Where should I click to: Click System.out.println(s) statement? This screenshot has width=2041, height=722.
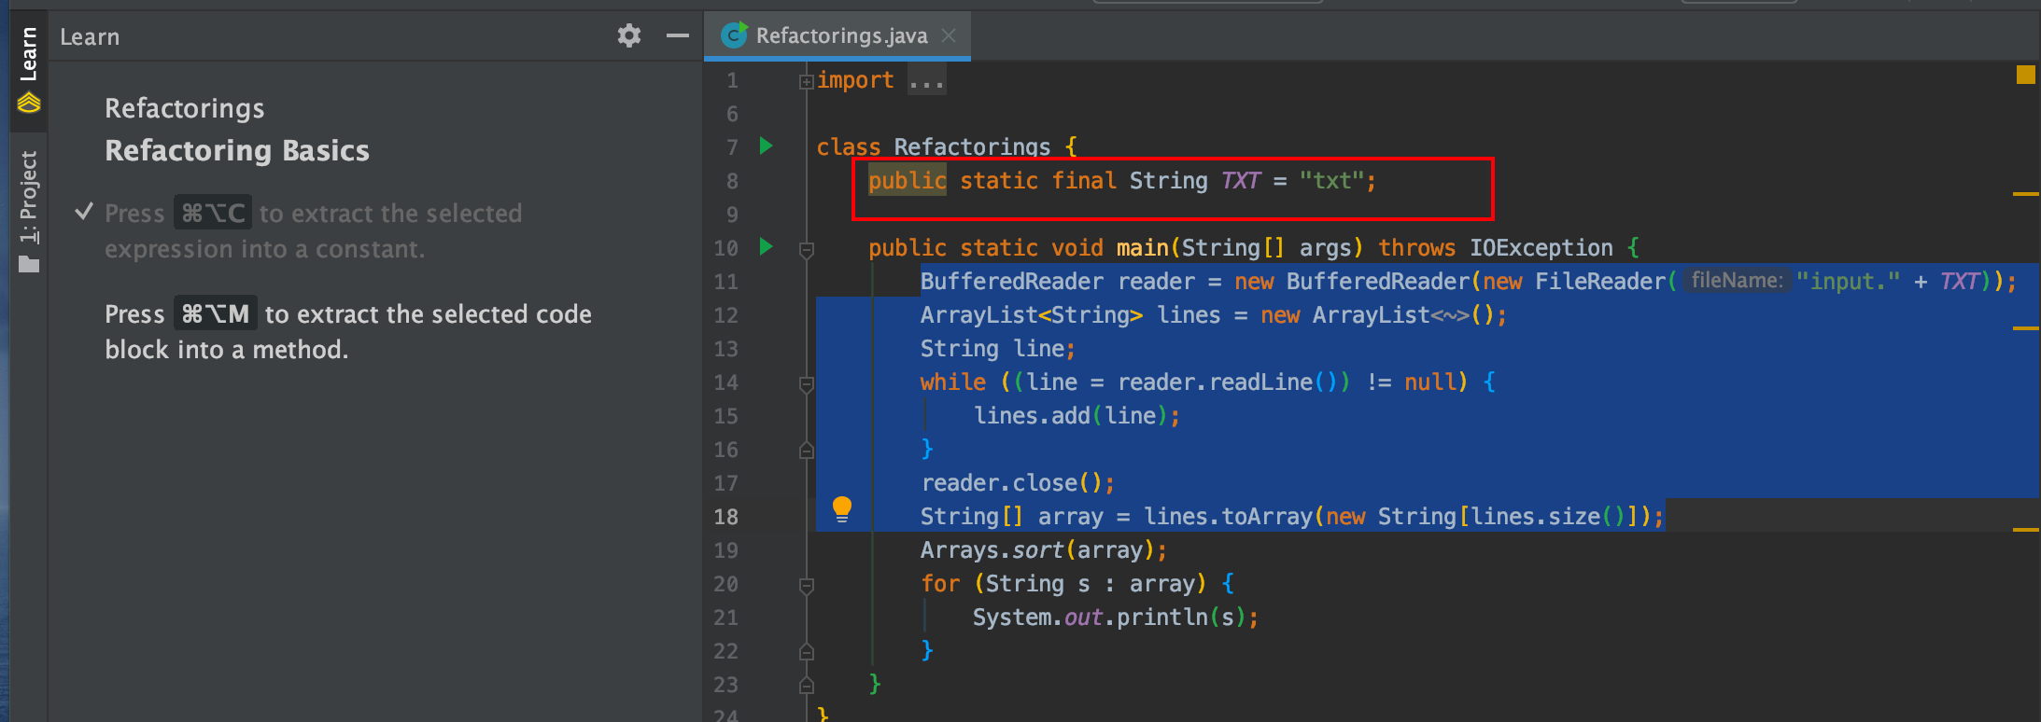tap(1116, 617)
